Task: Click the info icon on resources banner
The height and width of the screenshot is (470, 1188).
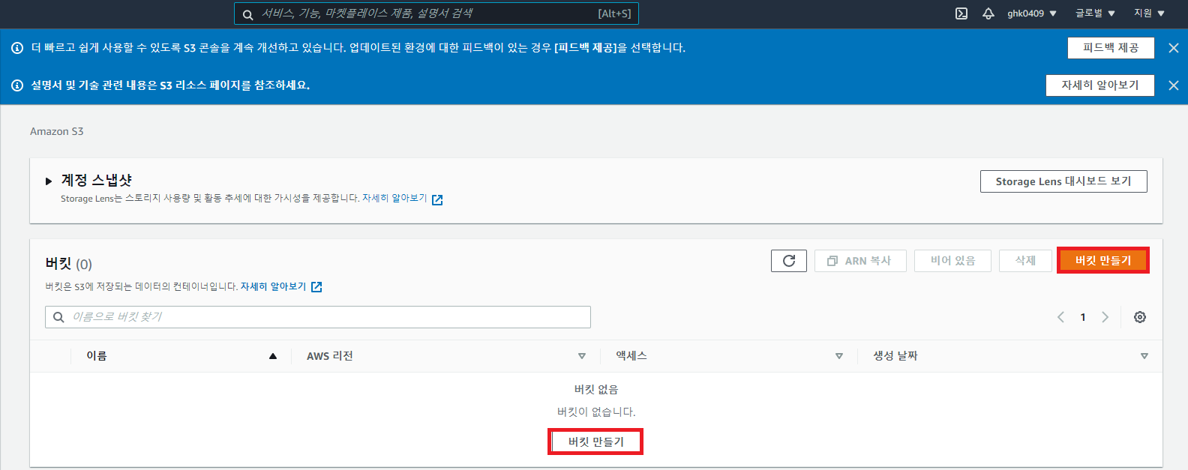Action: tap(17, 85)
